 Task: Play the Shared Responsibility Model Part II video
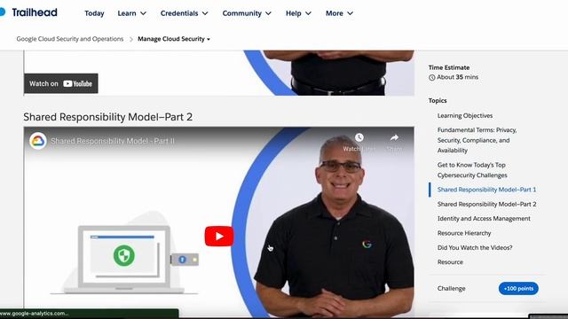219,237
